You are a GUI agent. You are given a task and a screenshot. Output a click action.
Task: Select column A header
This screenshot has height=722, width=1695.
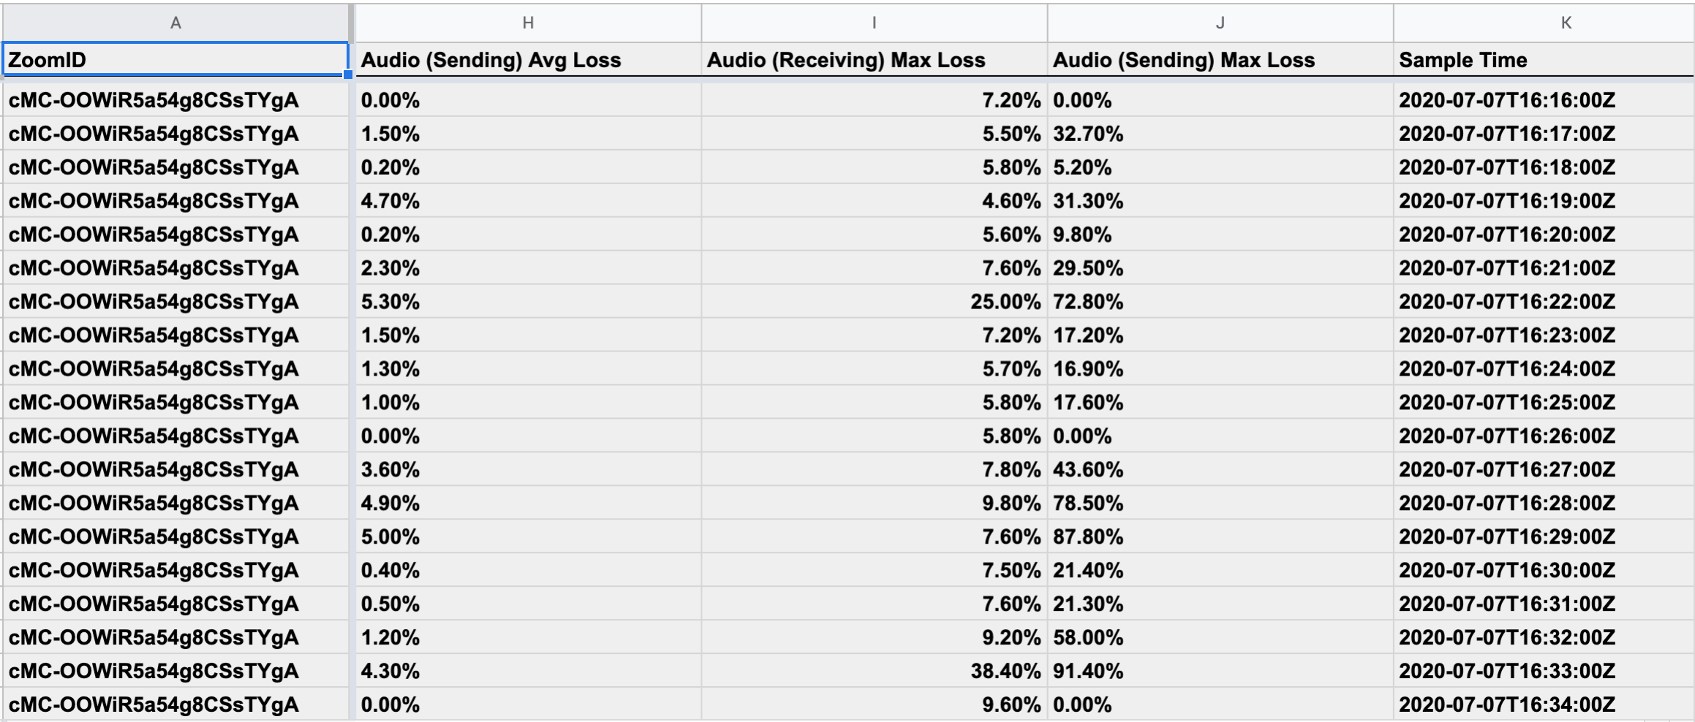point(175,23)
